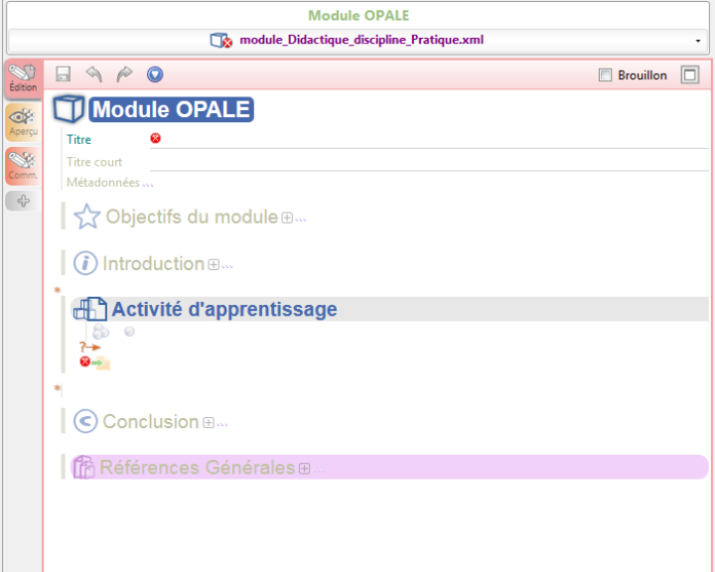Viewport: 715px width, 572px height.
Task: Undo the last action arrow
Action: (x=94, y=73)
